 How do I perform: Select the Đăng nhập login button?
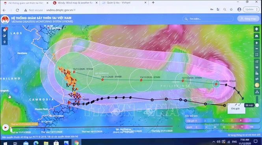tap(248, 19)
